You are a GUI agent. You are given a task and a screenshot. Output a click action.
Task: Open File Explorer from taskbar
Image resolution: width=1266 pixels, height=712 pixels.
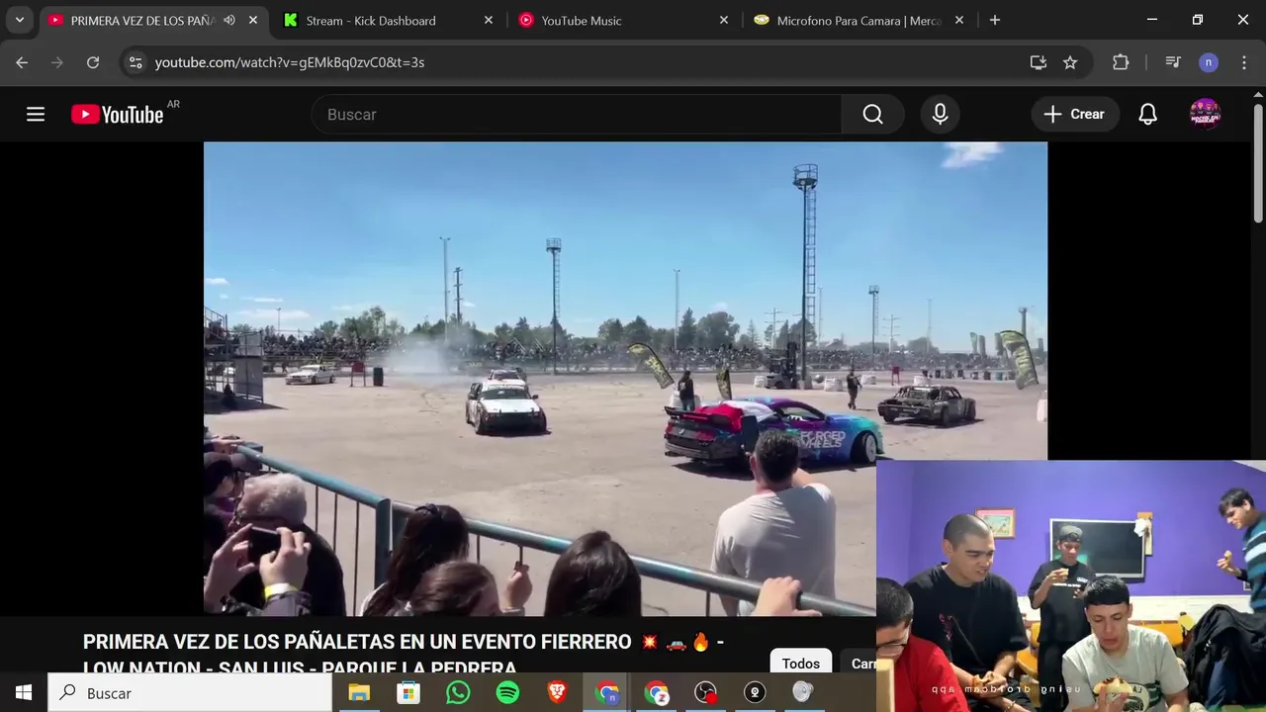[x=358, y=693]
